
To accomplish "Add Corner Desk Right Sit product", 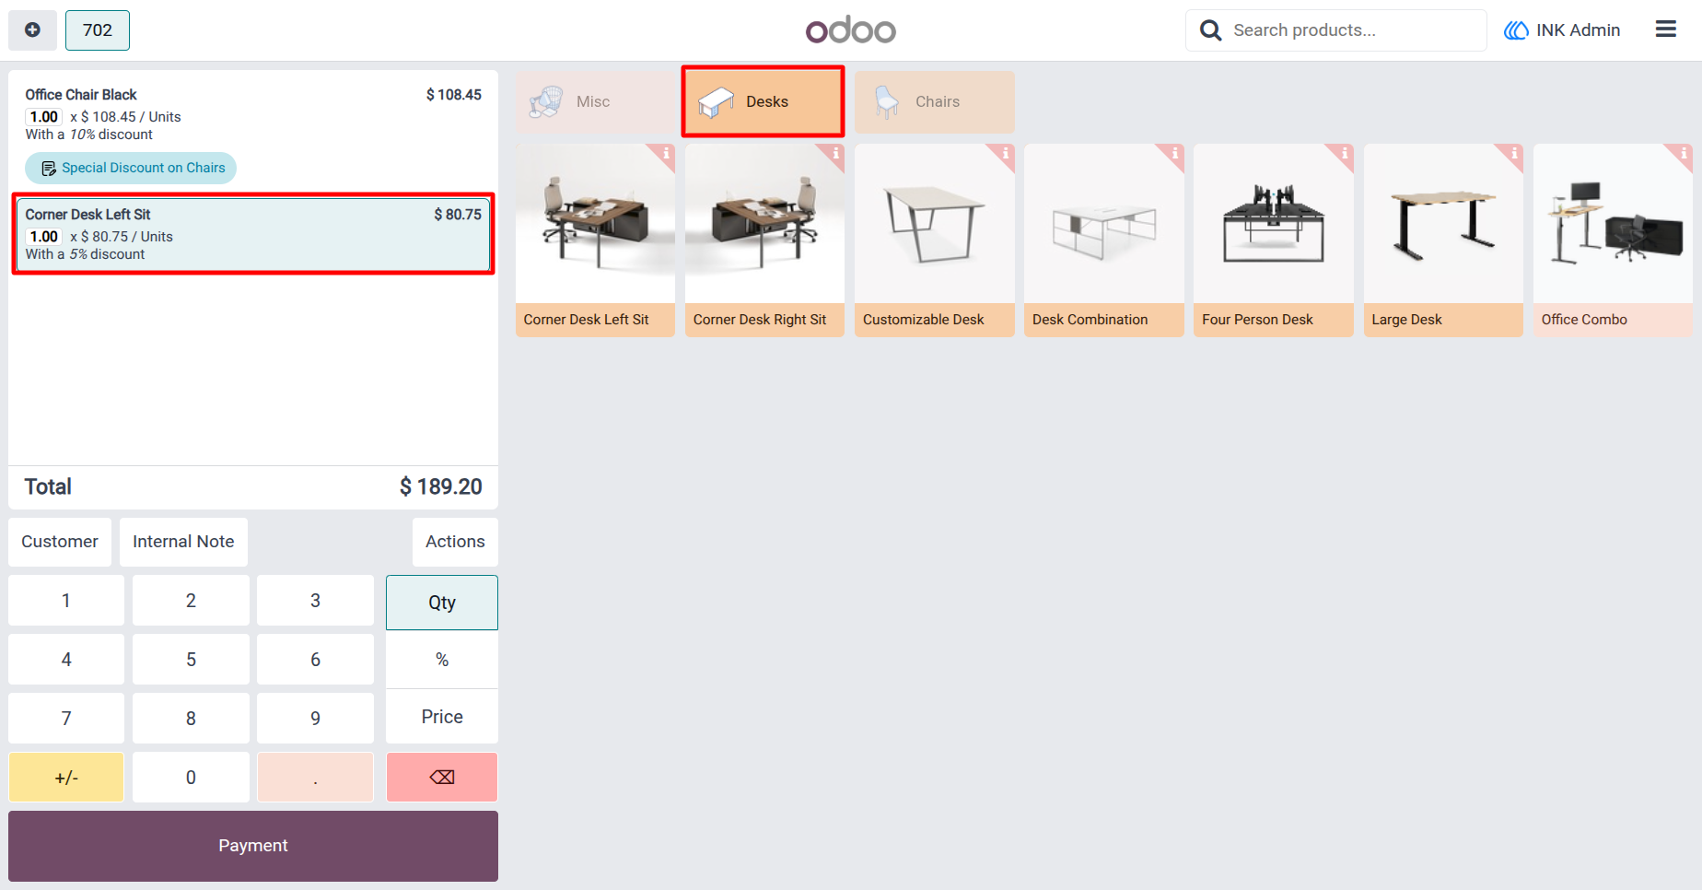I will pyautogui.click(x=764, y=240).
